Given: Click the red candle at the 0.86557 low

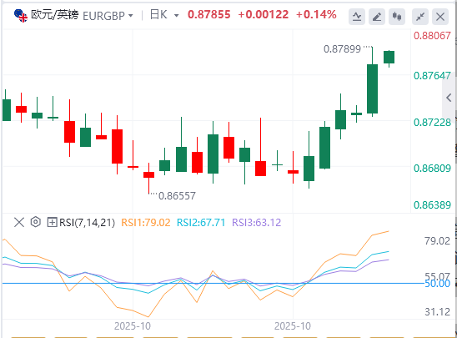Looking at the screenshot, I should click(x=148, y=174).
